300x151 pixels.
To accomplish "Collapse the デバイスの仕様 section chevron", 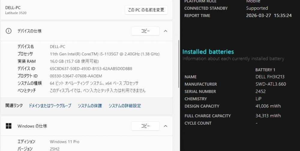I will (x=166, y=31).
